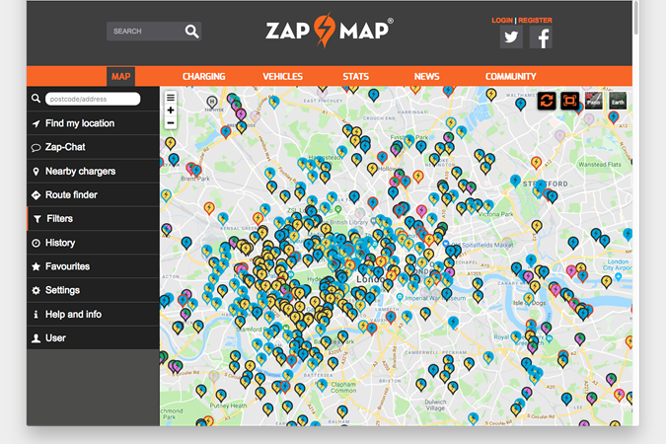Open Zap-Chat panel
The image size is (666, 444).
coord(93,147)
